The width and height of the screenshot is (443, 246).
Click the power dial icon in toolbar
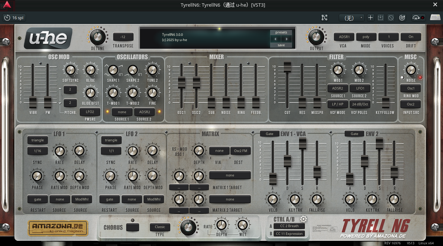point(402,18)
